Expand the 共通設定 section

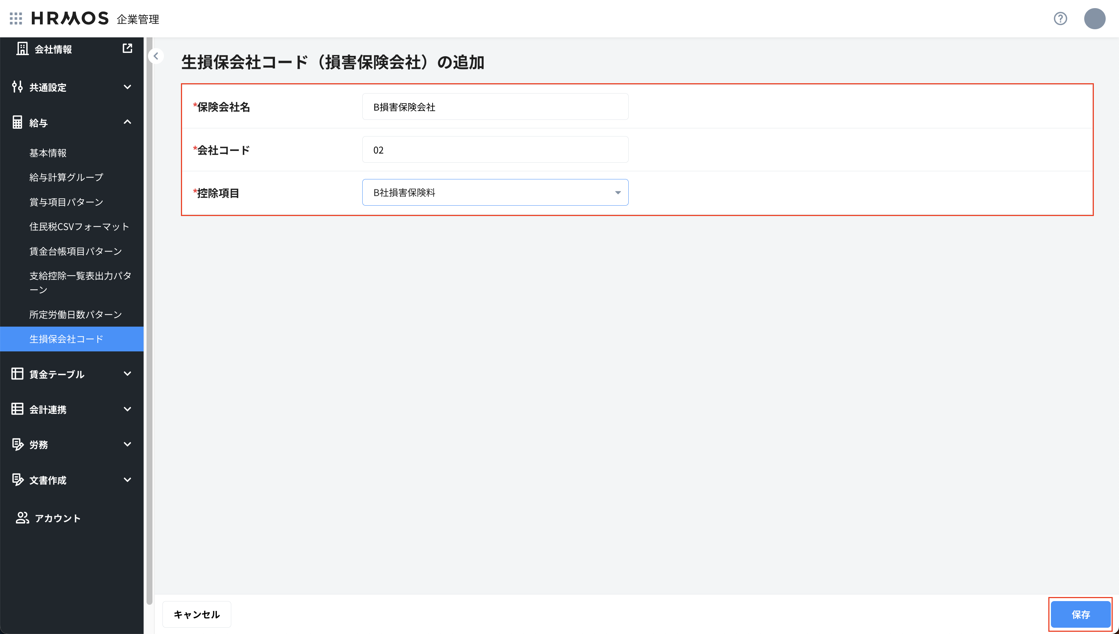pyautogui.click(x=127, y=87)
